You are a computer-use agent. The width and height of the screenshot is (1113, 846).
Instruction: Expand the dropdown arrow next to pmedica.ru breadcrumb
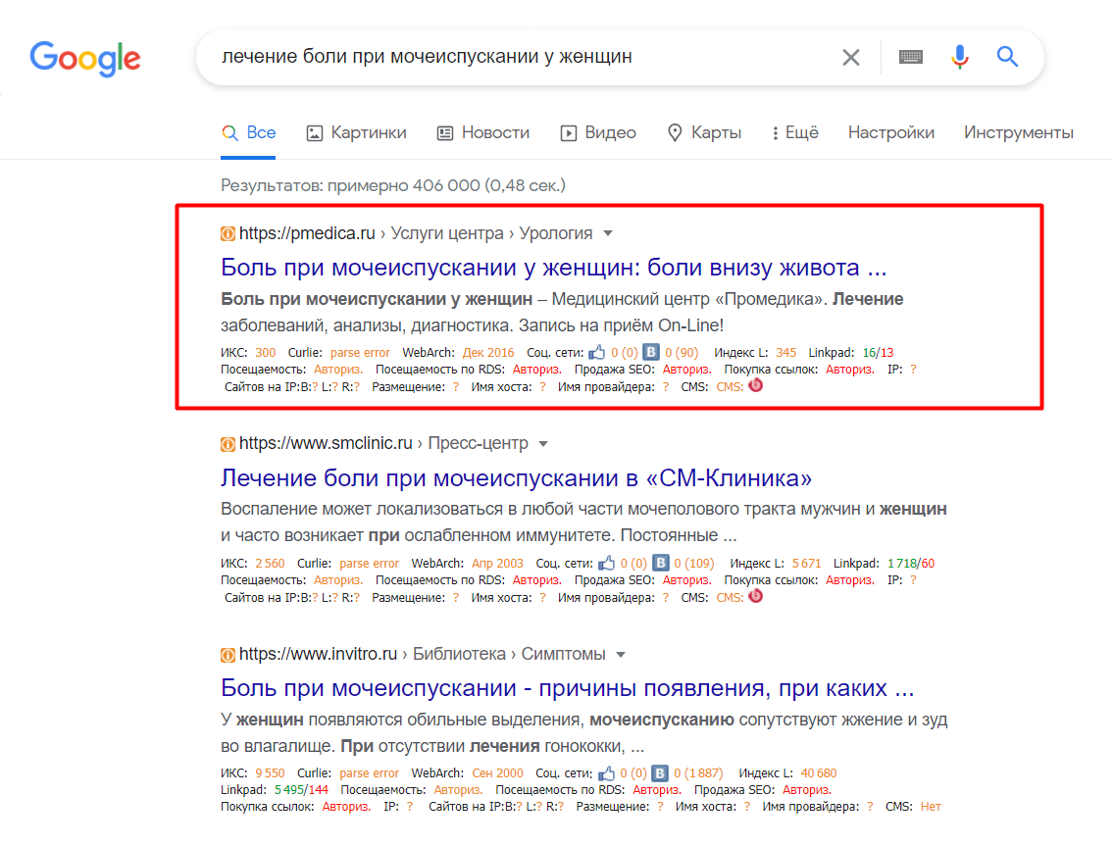(608, 233)
